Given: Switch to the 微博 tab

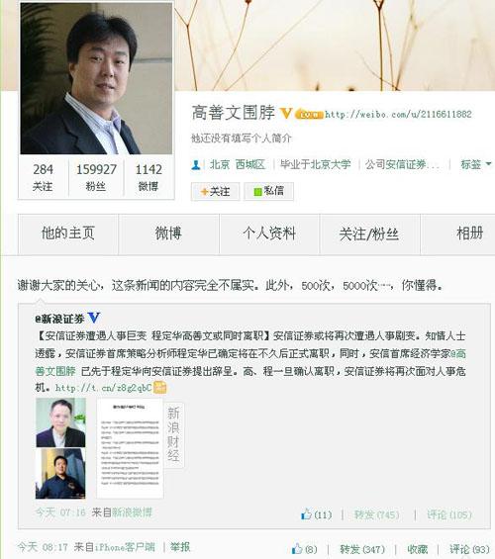Looking at the screenshot, I should 168,233.
